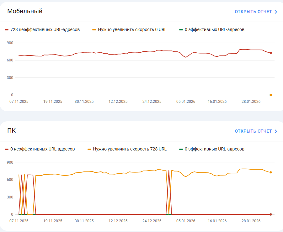Click the Мобильный section heading

25,11
